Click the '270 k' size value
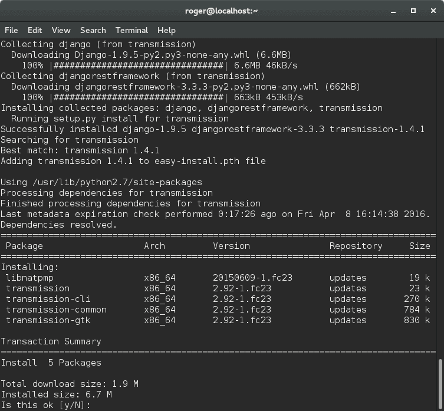This screenshot has height=411, width=444. coord(417,299)
